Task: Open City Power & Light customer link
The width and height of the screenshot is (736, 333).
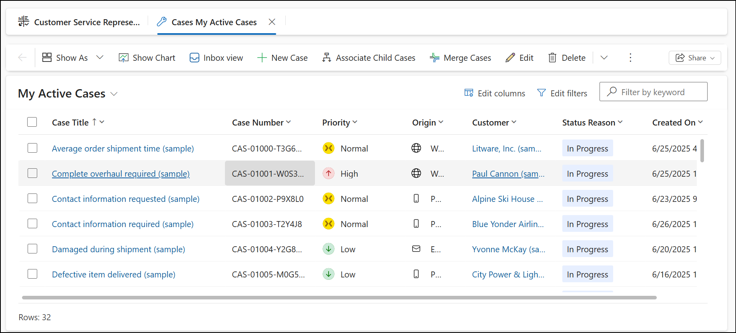Action: click(x=508, y=274)
